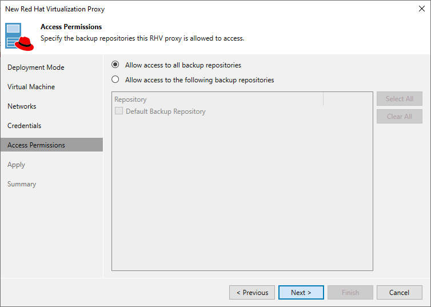Click the < Previous button
The image size is (431, 307).
pos(252,293)
